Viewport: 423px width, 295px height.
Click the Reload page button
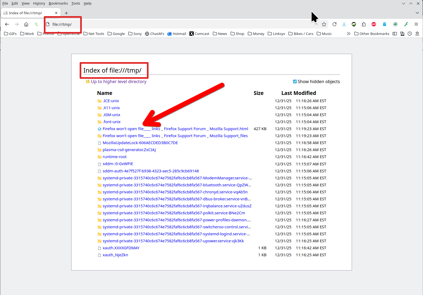point(334,24)
